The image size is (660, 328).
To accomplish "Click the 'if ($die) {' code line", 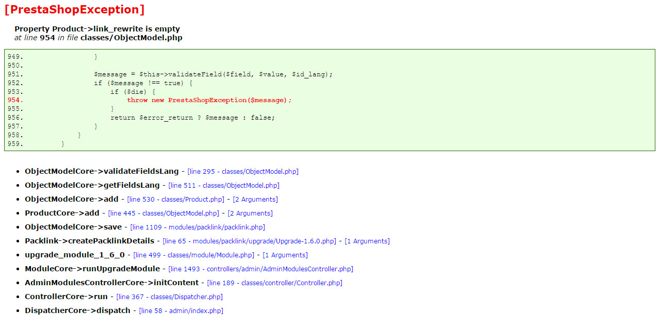I will click(x=133, y=92).
